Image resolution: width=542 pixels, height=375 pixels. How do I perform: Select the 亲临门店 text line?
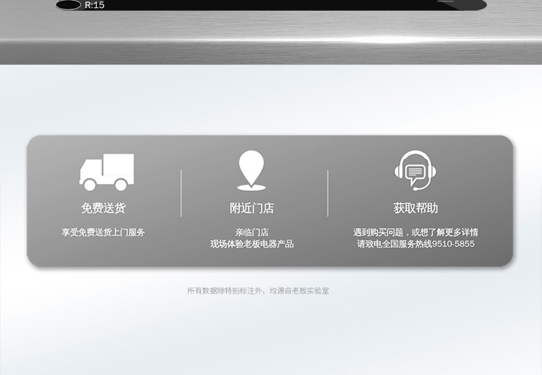click(251, 232)
